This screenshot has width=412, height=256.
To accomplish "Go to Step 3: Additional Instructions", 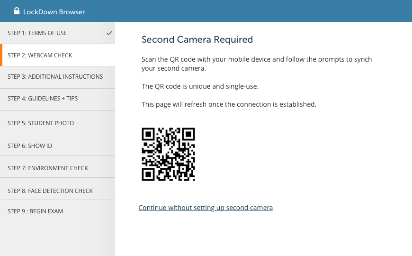I will point(58,77).
